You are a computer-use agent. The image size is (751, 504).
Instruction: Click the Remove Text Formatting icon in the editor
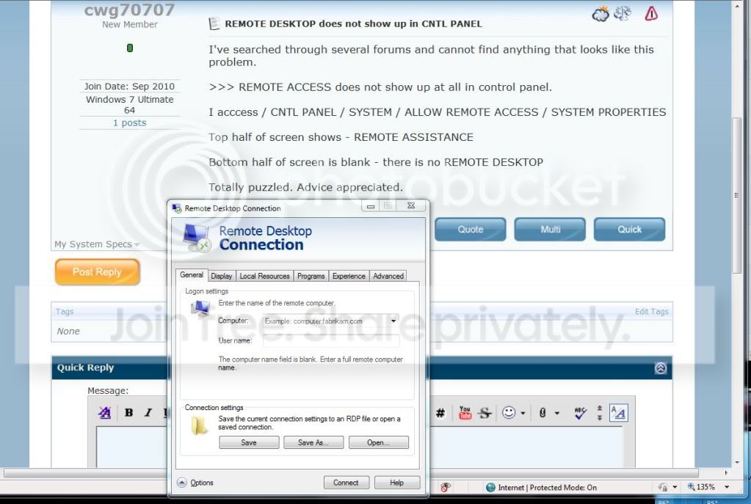(104, 412)
